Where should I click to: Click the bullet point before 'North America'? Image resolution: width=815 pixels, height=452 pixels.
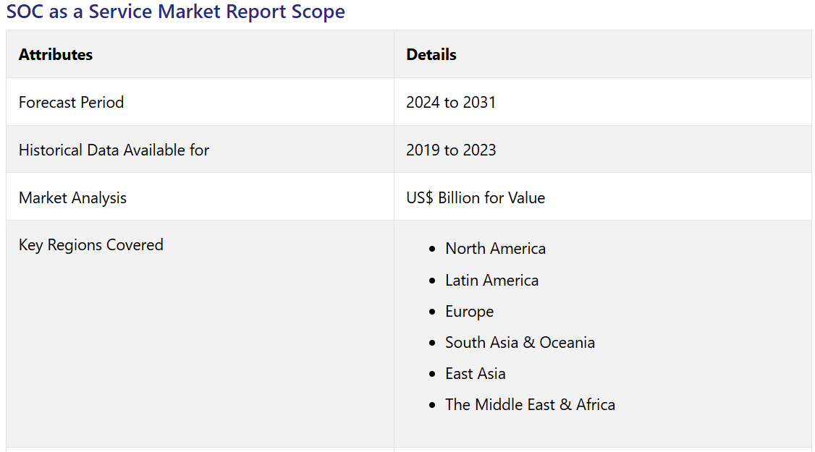click(432, 249)
